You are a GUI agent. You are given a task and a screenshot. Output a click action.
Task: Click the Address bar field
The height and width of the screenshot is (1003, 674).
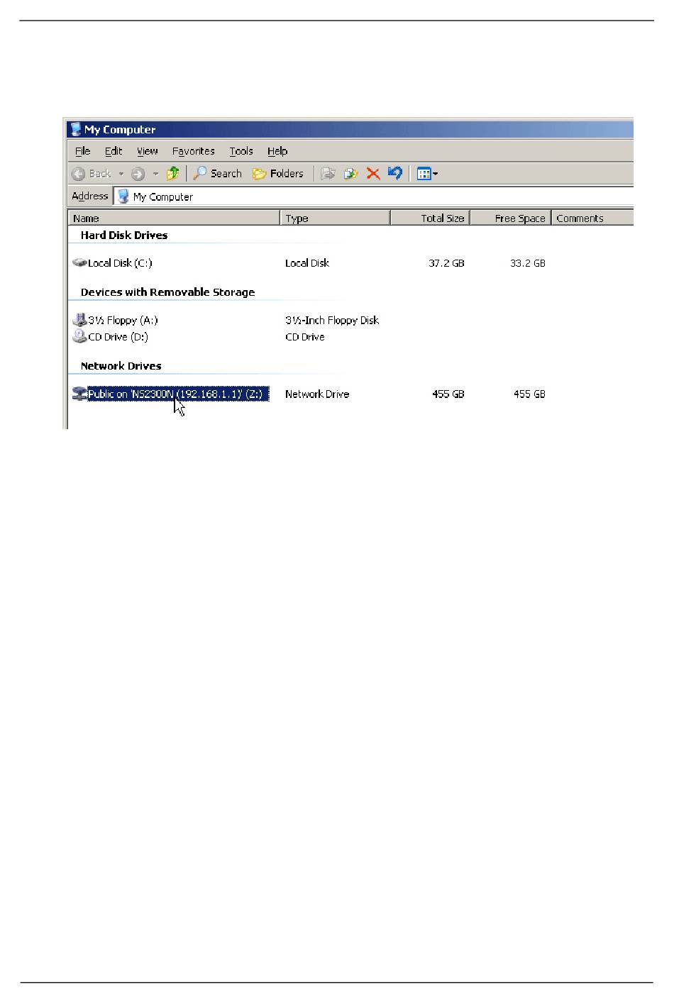[374, 196]
